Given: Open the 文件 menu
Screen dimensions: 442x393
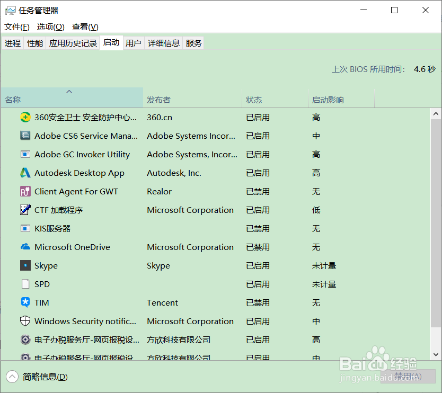Looking at the screenshot, I should [16, 26].
